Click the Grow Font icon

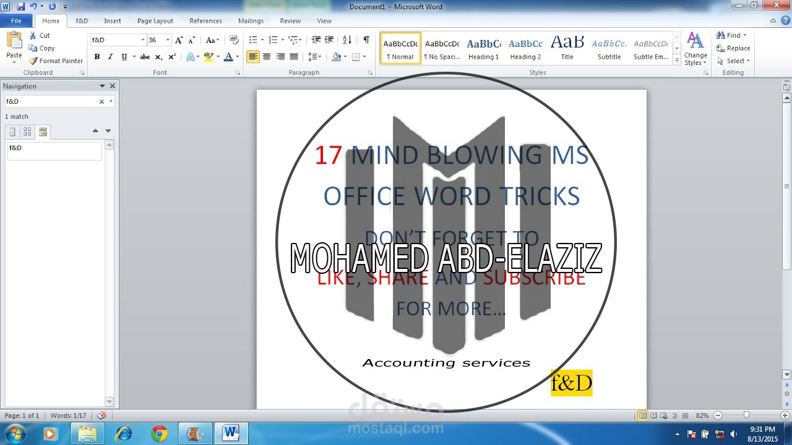pyautogui.click(x=179, y=40)
